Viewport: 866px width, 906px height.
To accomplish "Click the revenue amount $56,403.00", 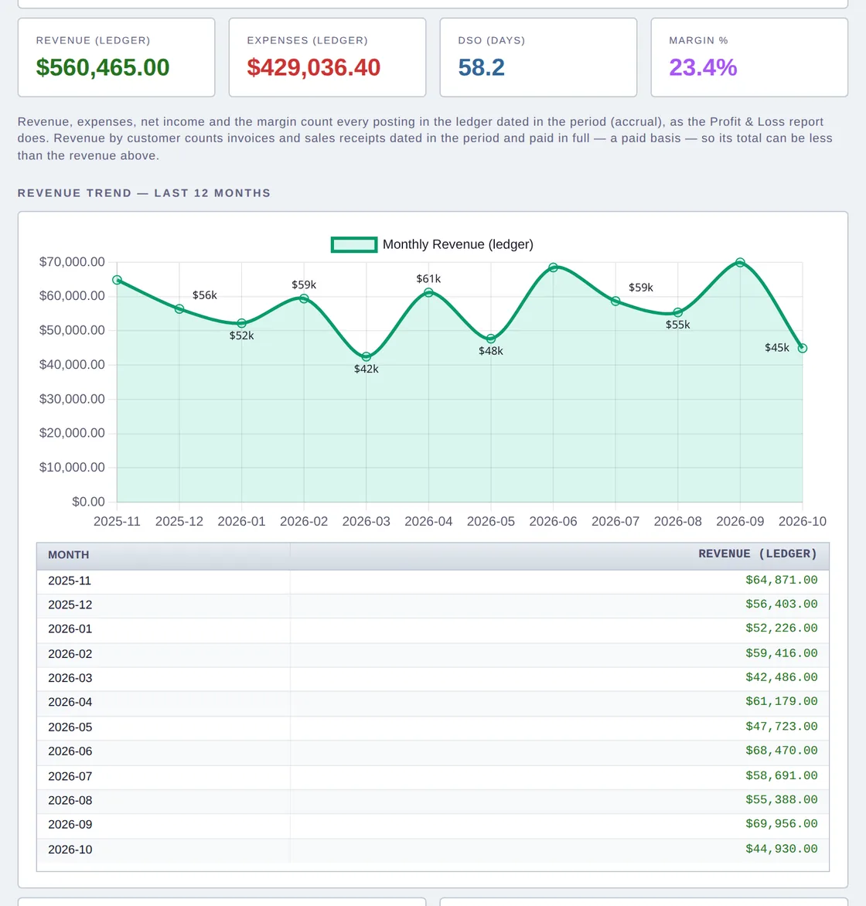I will pos(782,605).
